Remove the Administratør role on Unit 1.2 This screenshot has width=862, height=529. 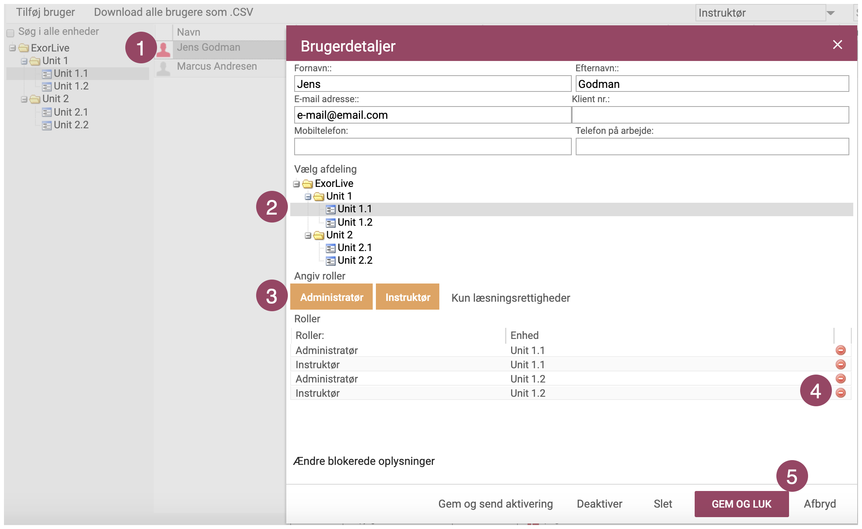[x=841, y=379]
